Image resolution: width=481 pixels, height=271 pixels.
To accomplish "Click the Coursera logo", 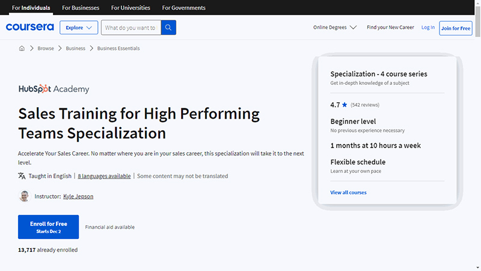I will point(29,27).
